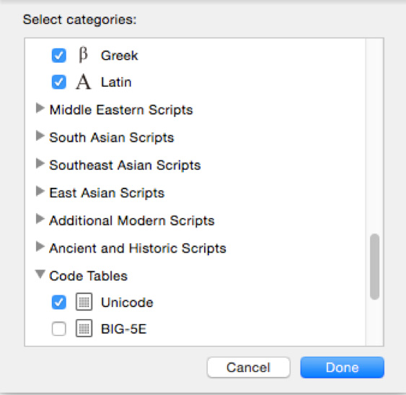
Task: Expand the South Asian Scripts triangle
Action: click(40, 136)
